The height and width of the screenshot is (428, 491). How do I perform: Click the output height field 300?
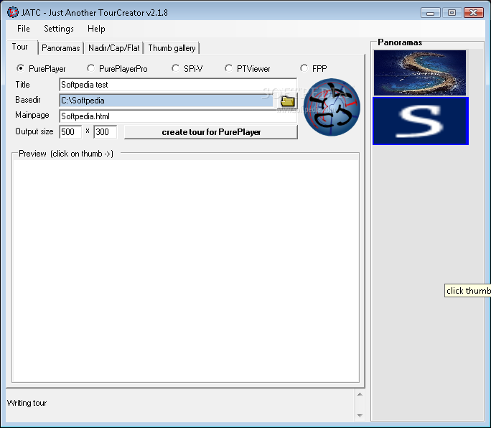(106, 131)
